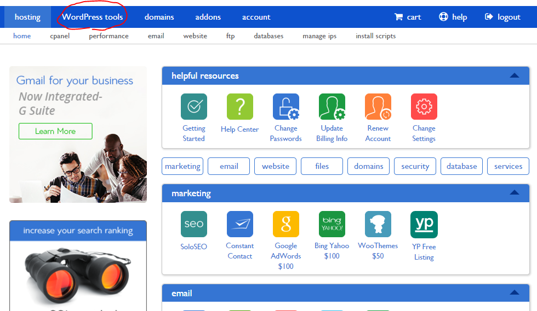Image resolution: width=537 pixels, height=311 pixels.
Task: Go to the domains tab
Action: [159, 17]
